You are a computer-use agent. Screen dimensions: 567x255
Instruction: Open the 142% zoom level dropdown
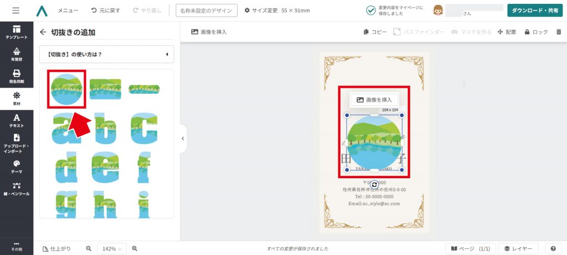(112, 249)
